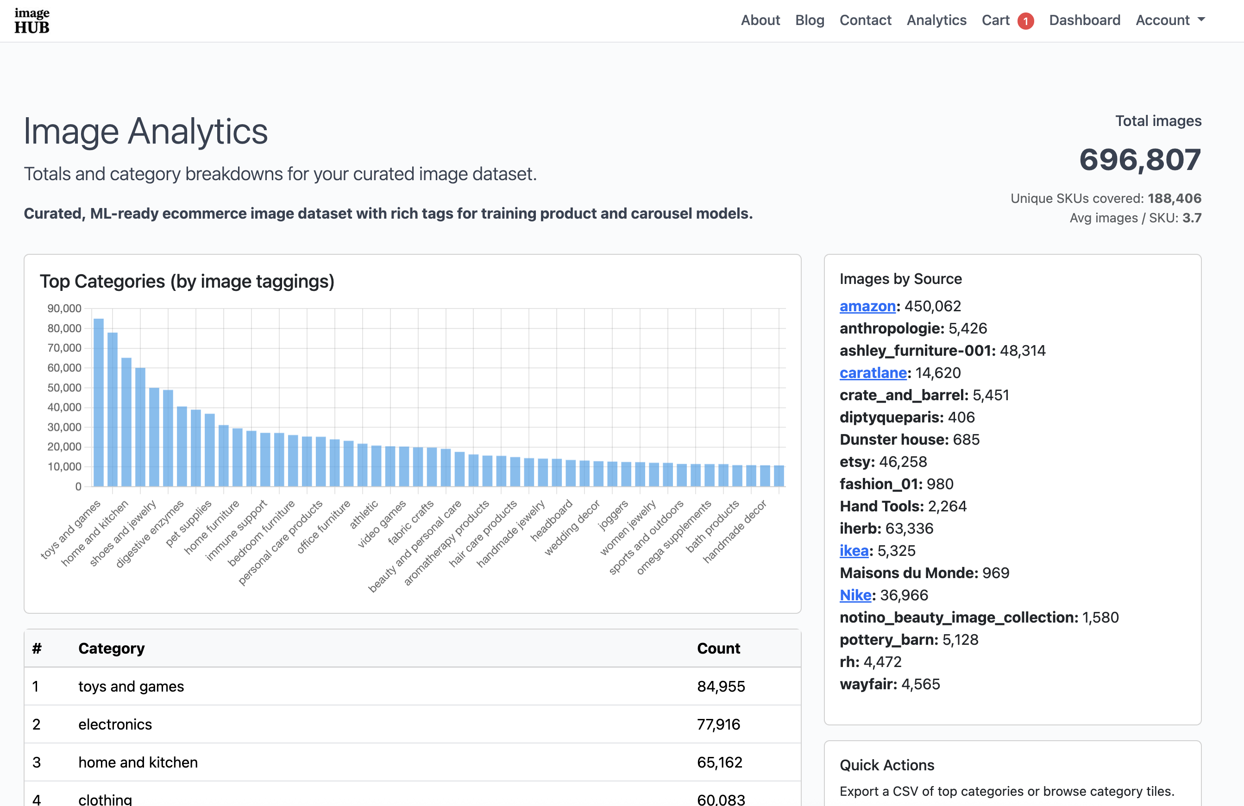
Task: Click the tallest bar in Top Categories chart
Action: [98, 403]
